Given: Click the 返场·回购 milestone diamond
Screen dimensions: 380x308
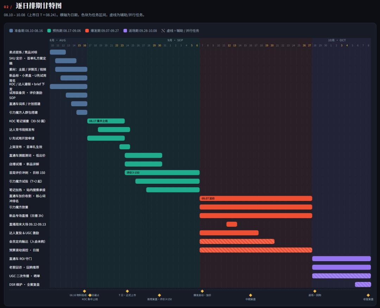Looking at the screenshot, I should (x=315, y=291).
